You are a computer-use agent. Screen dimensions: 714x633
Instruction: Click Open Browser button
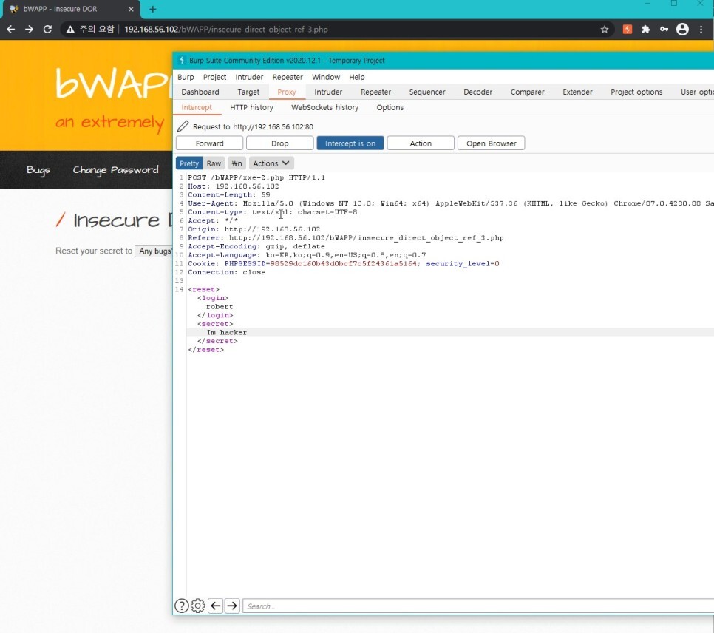tap(492, 143)
